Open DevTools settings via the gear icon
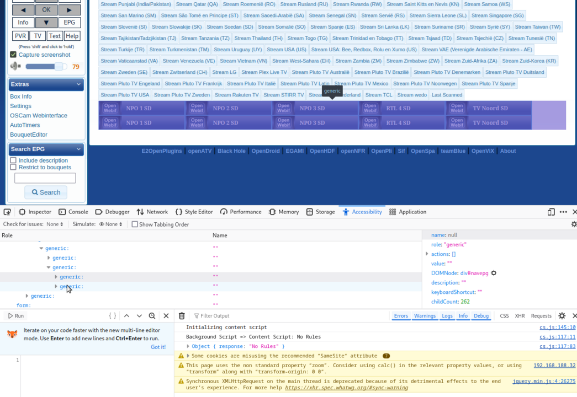 pyautogui.click(x=574, y=224)
